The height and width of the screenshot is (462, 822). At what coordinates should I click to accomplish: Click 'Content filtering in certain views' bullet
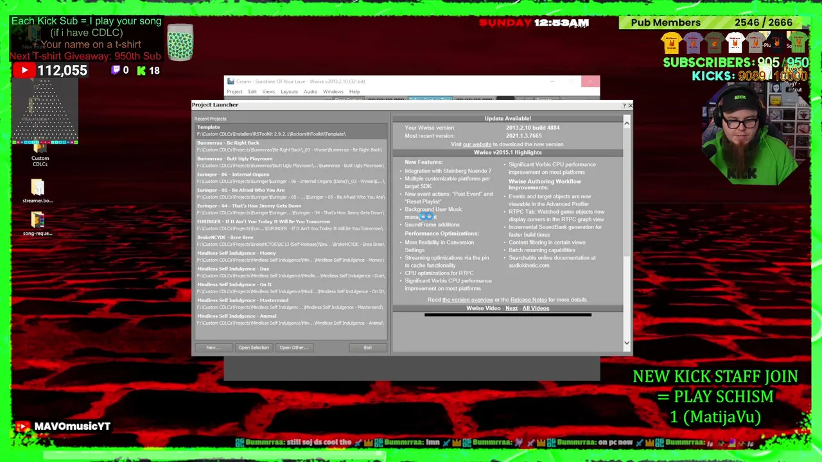coord(547,243)
